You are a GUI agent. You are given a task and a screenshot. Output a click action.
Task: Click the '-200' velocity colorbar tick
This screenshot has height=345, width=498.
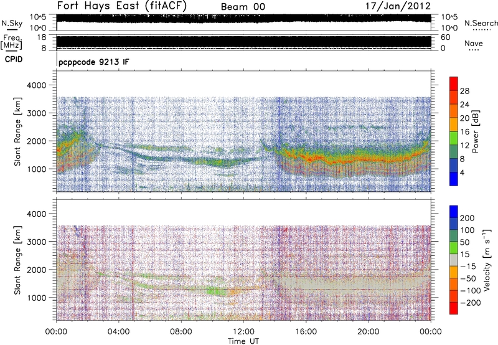click(471, 303)
